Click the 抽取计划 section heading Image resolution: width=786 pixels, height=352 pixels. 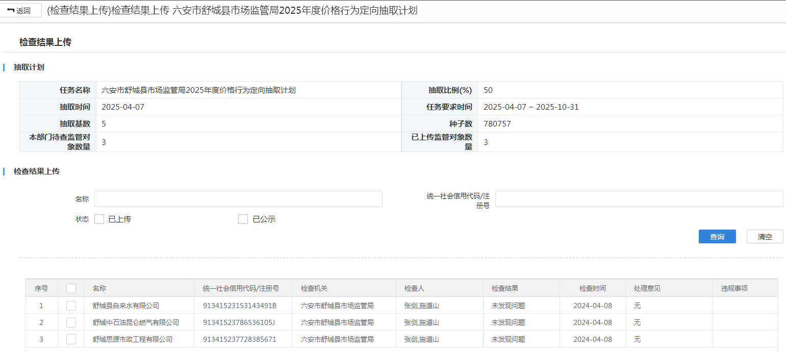pyautogui.click(x=29, y=67)
